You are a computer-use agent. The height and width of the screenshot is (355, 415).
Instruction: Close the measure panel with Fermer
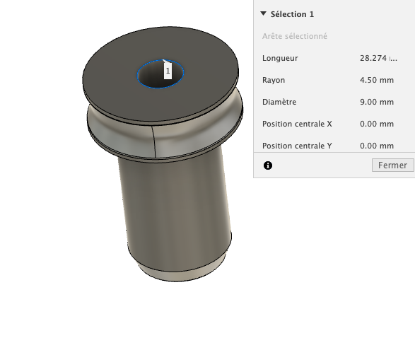(x=392, y=165)
